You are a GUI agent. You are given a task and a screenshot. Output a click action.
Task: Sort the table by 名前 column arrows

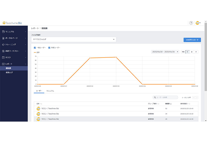tap(41, 104)
